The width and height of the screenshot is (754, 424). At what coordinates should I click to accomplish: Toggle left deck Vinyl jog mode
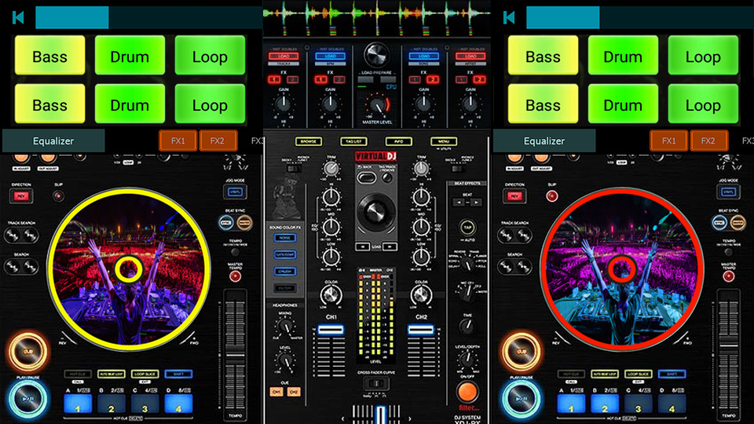pos(235,192)
